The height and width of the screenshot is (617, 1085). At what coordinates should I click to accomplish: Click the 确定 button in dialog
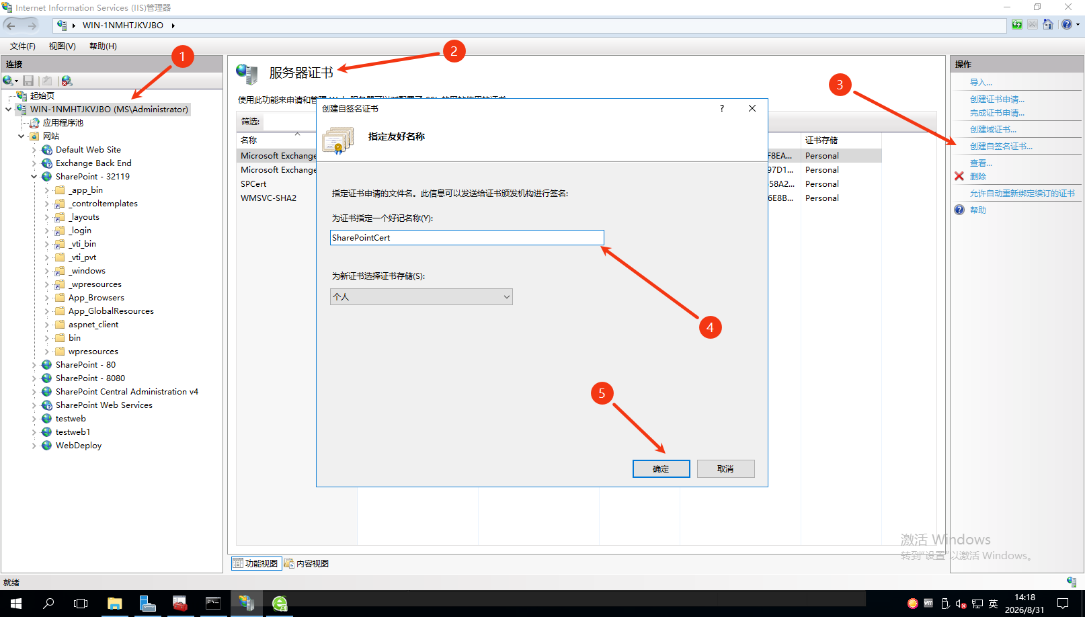[x=661, y=468]
